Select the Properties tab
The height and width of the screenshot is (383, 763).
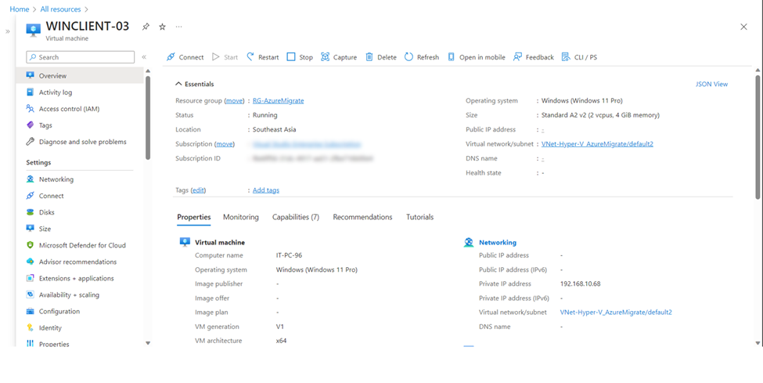pos(193,217)
